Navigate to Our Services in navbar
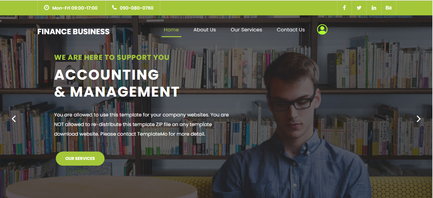Screen dimensions: 433x198 [x=246, y=30]
